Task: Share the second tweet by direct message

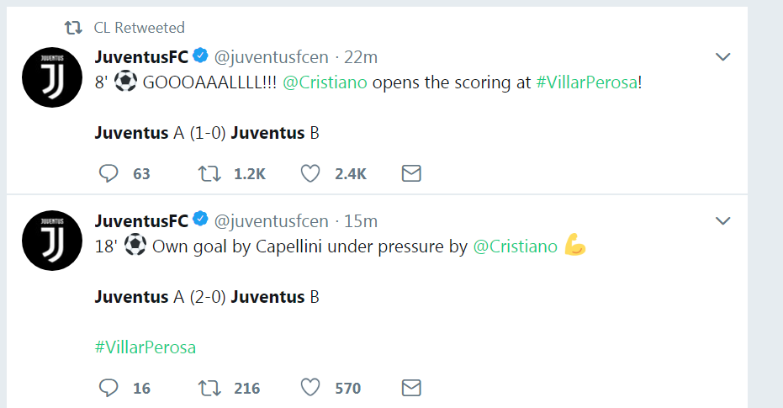Action: 411,388
